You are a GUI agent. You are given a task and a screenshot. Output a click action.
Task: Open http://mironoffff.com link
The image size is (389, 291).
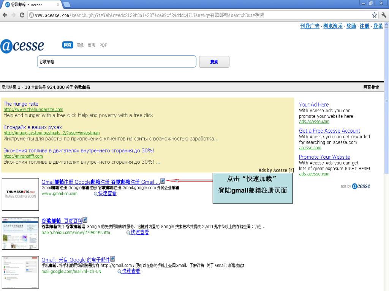point(23,156)
